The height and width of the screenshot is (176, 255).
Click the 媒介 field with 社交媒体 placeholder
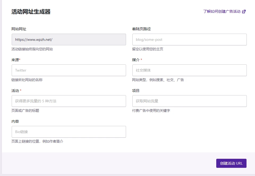coord(189,70)
